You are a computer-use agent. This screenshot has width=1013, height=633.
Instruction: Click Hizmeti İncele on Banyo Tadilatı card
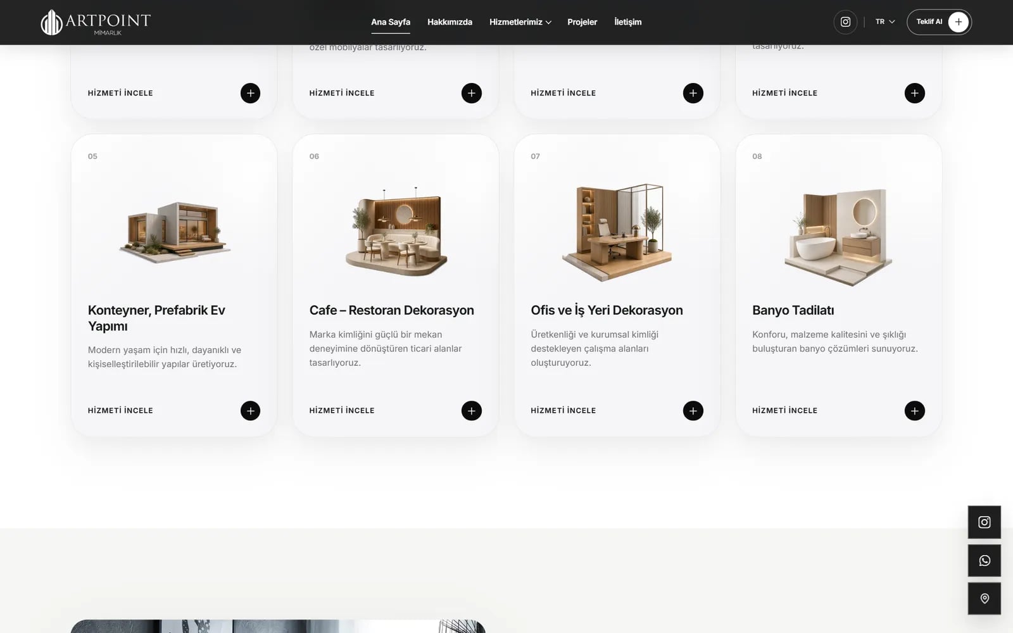click(x=785, y=411)
